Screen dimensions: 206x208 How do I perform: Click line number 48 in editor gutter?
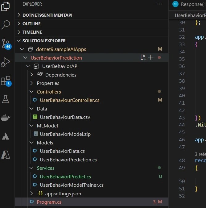[x=182, y=160]
